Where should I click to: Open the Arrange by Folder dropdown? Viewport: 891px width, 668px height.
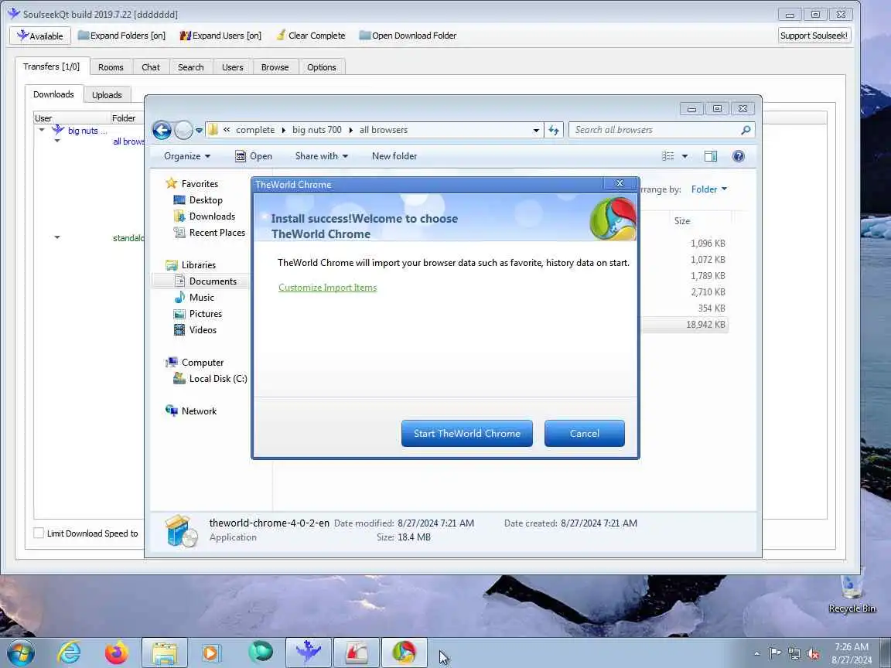click(x=708, y=189)
